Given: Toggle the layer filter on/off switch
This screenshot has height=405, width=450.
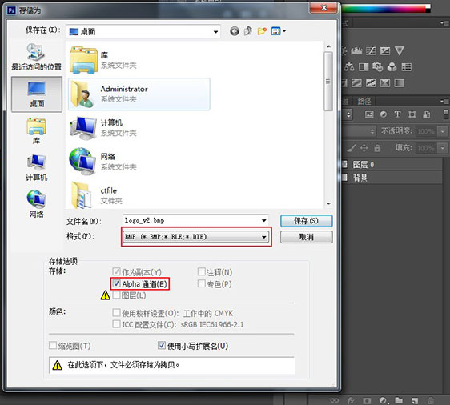Looking at the screenshot, I should (446, 114).
